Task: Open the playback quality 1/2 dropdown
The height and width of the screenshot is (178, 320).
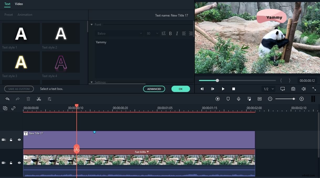Action: coord(268,89)
